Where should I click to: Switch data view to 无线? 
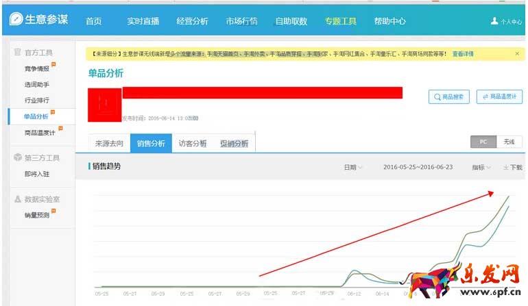509,142
